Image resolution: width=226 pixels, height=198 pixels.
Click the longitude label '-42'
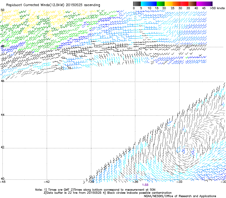pos(47,182)
